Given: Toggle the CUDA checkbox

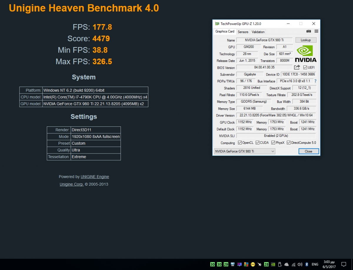Looking at the screenshot, I should click(258, 143).
